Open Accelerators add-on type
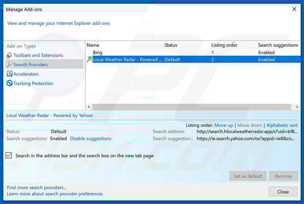The width and height of the screenshot is (304, 204). pyautogui.click(x=26, y=74)
